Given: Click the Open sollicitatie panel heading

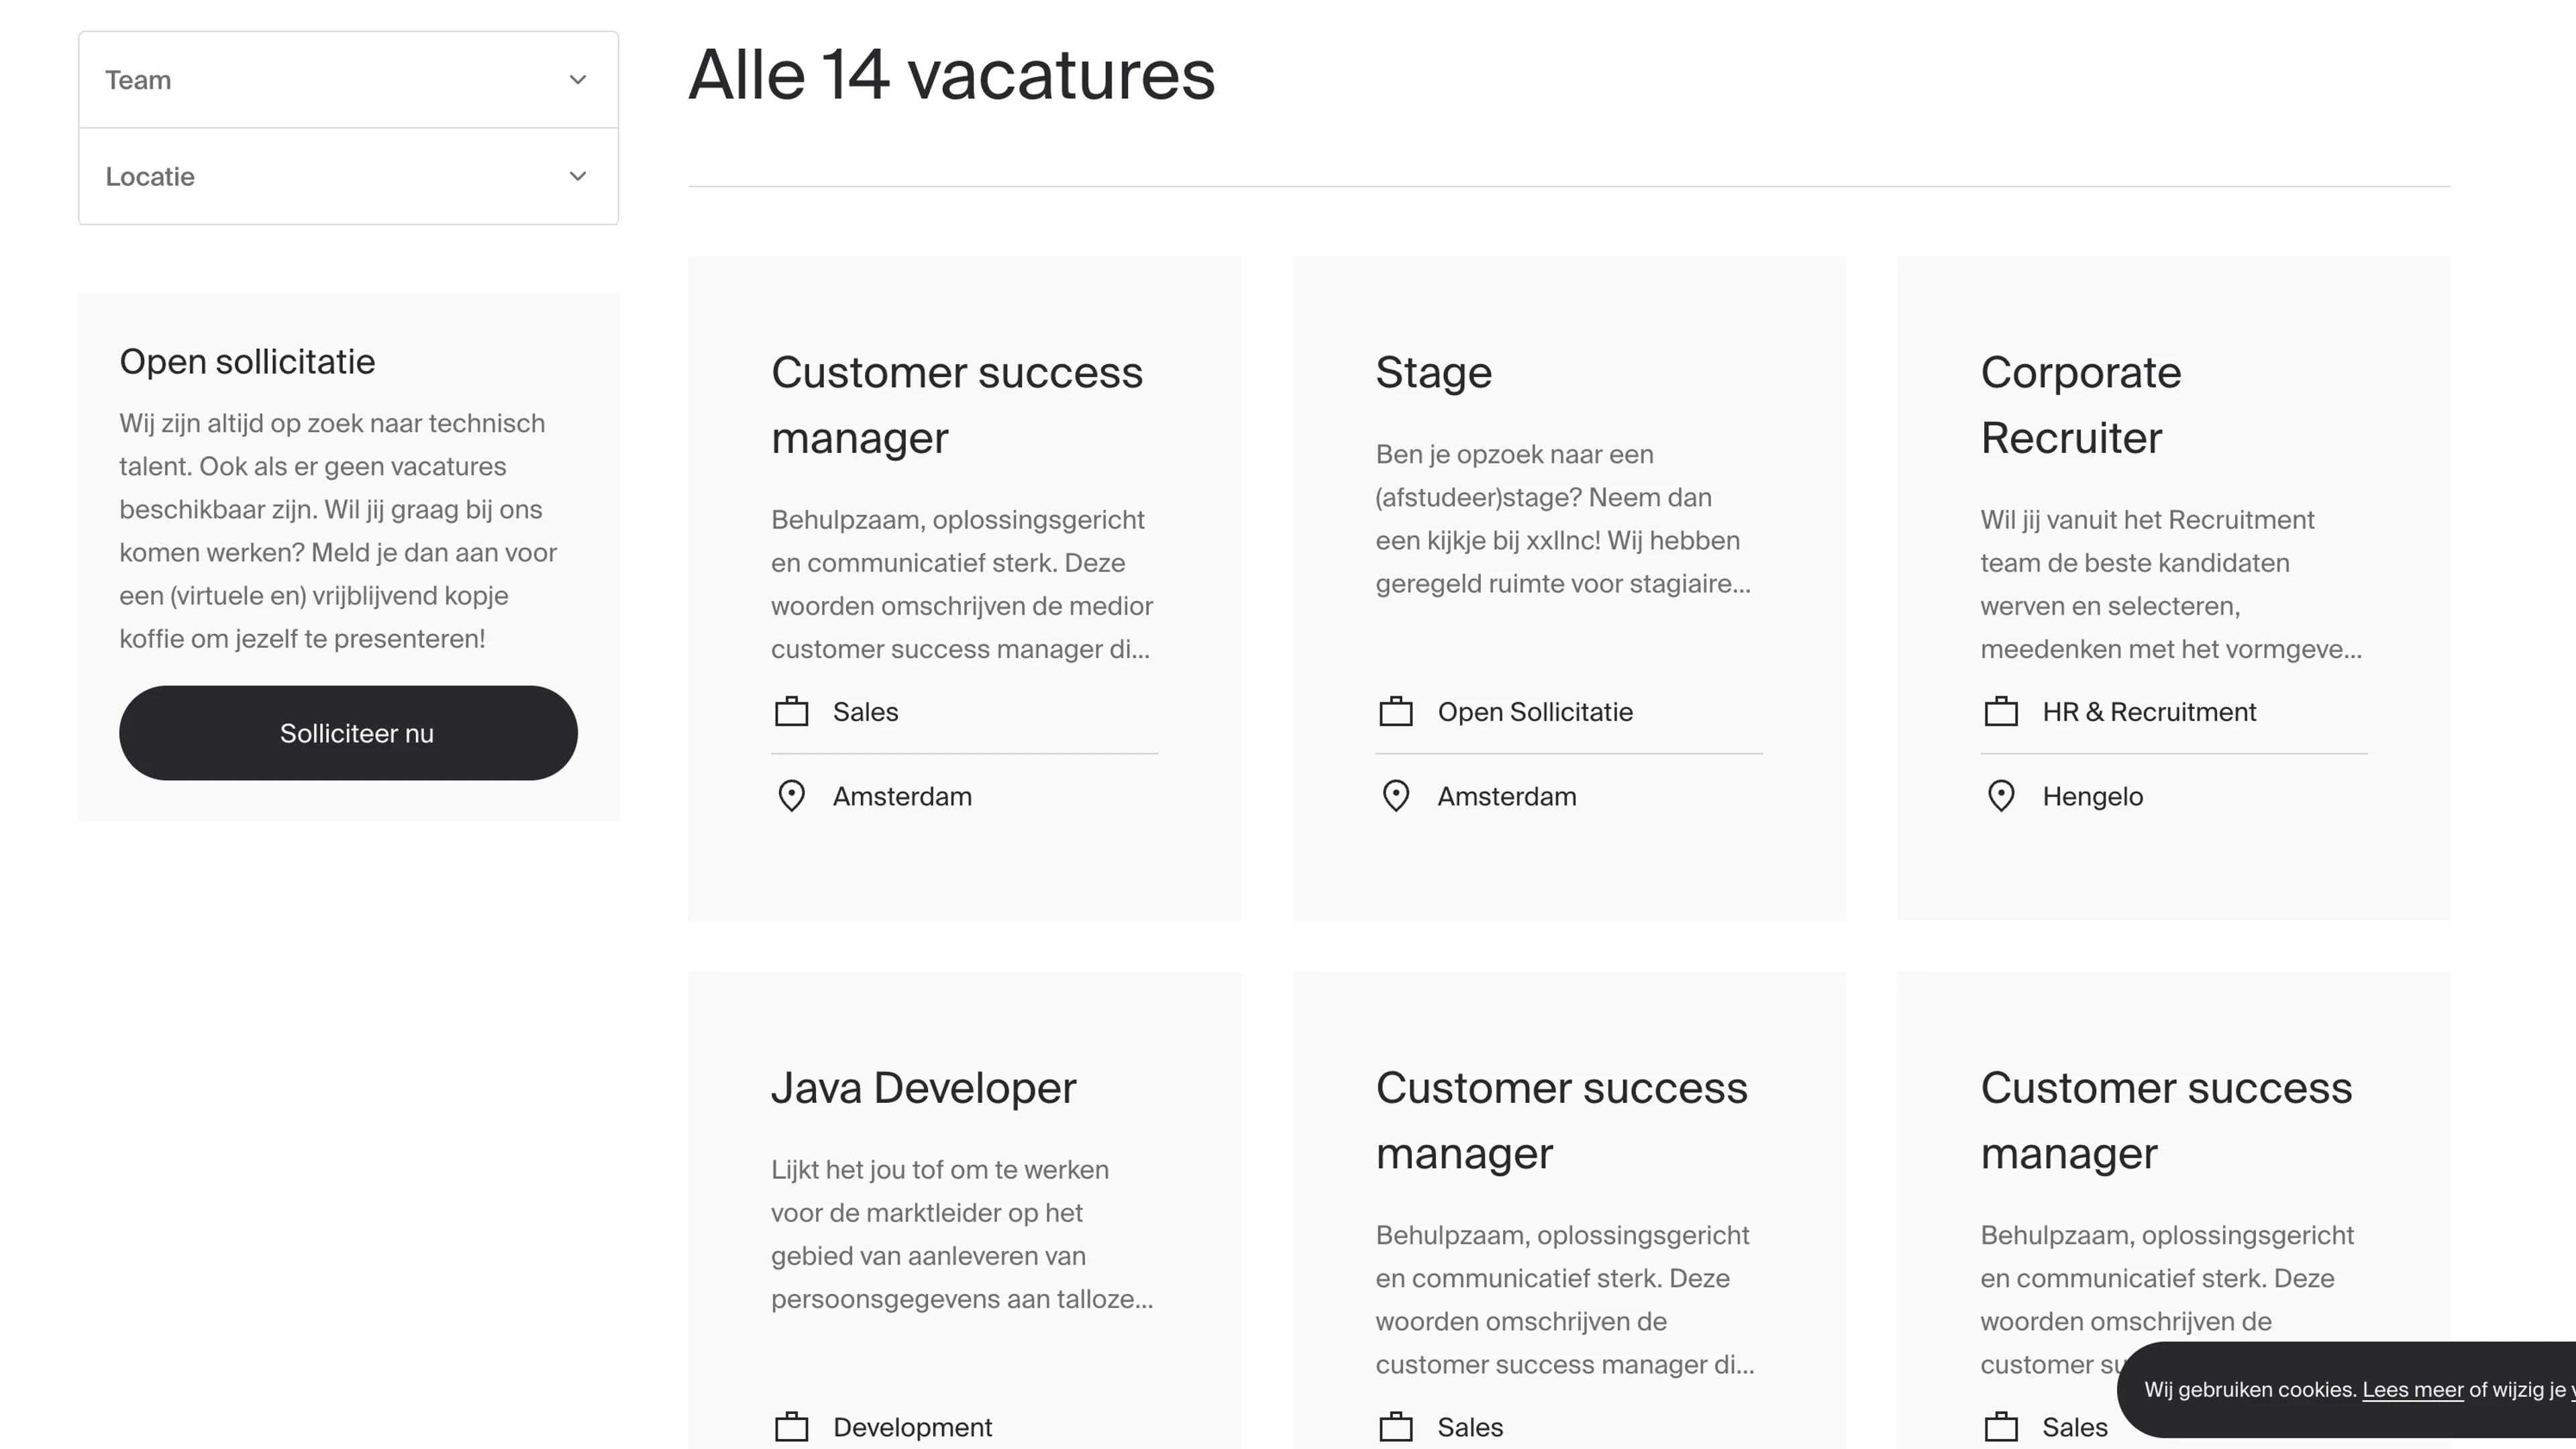Looking at the screenshot, I should click(x=248, y=361).
